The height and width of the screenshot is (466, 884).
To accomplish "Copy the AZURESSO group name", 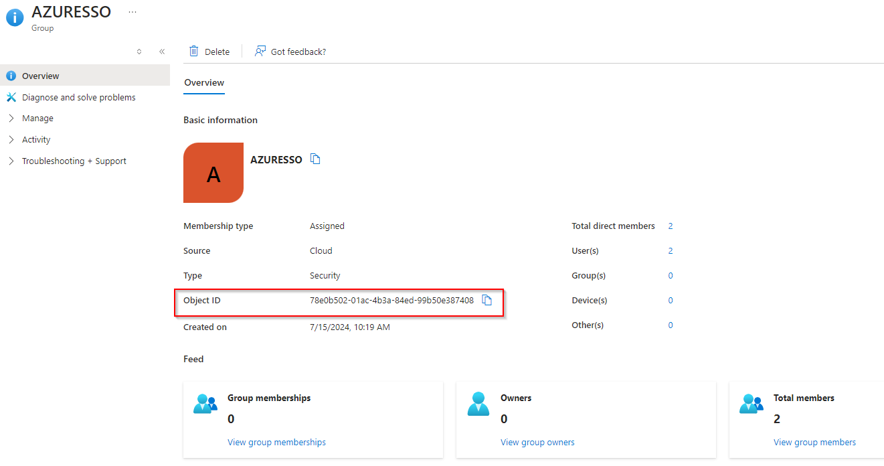I will pos(315,159).
